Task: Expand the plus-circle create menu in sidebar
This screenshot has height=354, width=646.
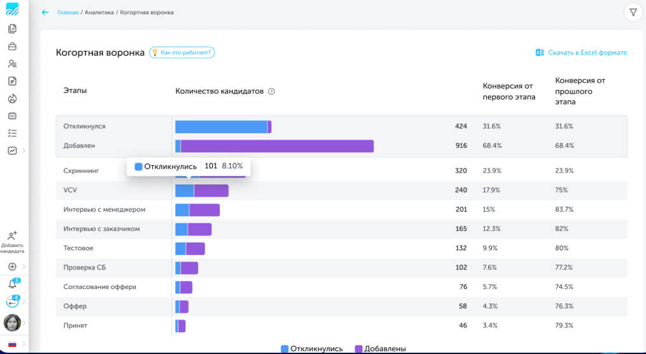Action: (12, 267)
